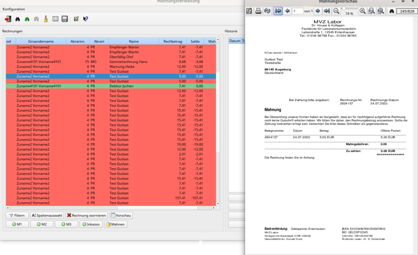This screenshot has width=418, height=255.
Task: Click the green binoculars icon
Action: pos(27,19)
